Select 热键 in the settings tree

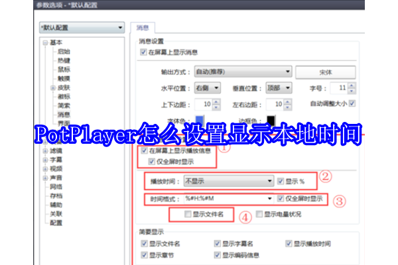(x=64, y=60)
